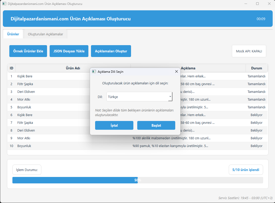The image size is (275, 203).
Task: Click Açıklamaları Oluştur button
Action: point(111,51)
